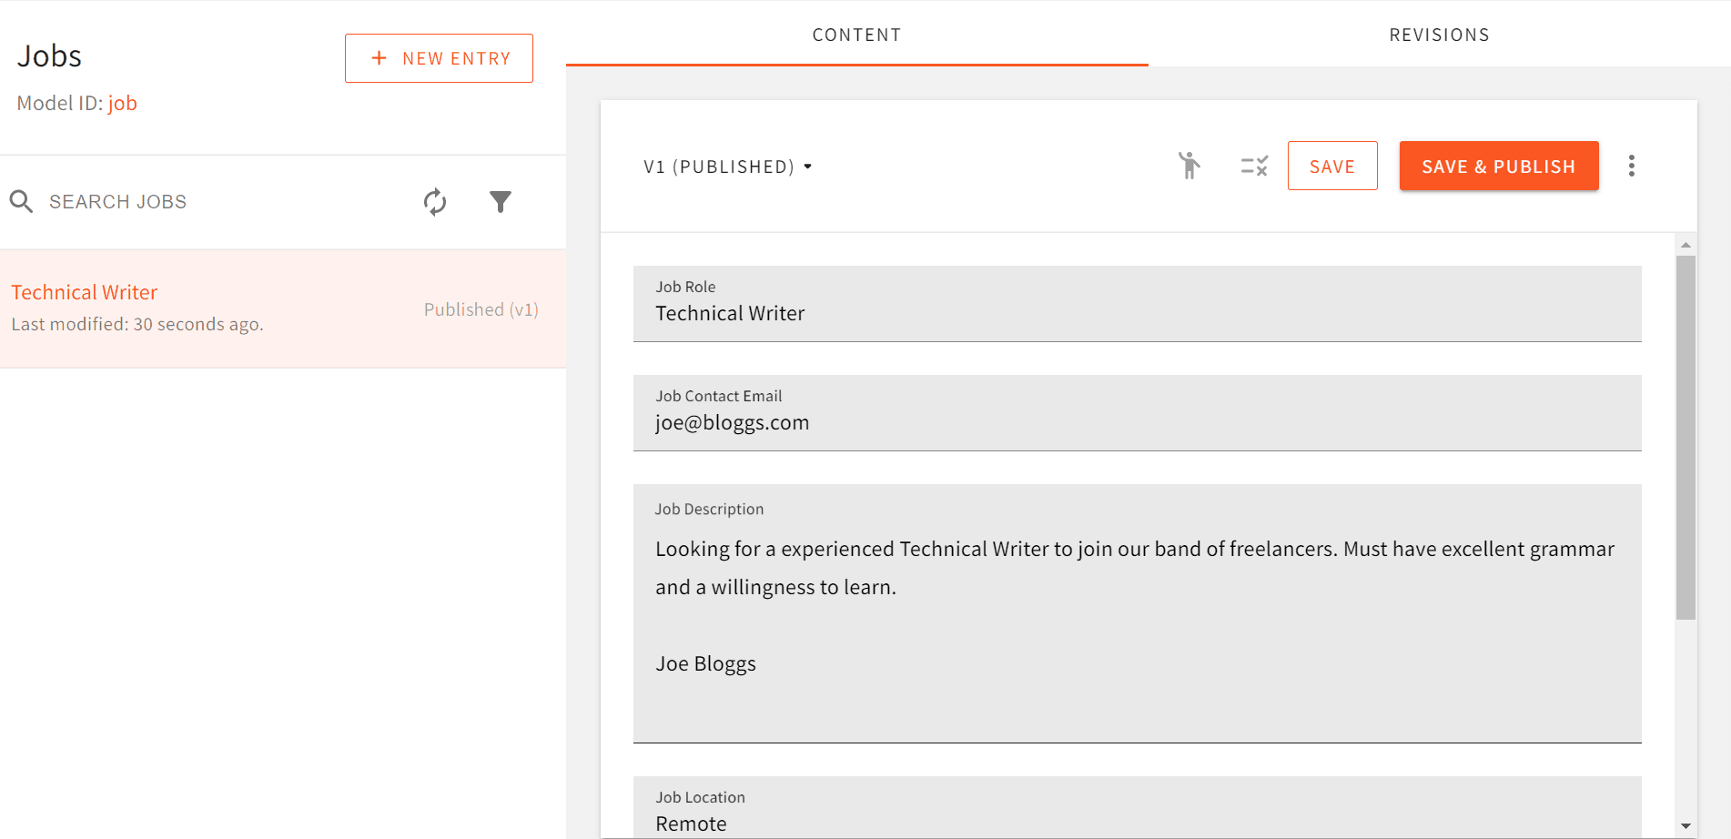This screenshot has height=839, width=1731.
Task: Open the three-dot options menu
Action: pos(1632,166)
